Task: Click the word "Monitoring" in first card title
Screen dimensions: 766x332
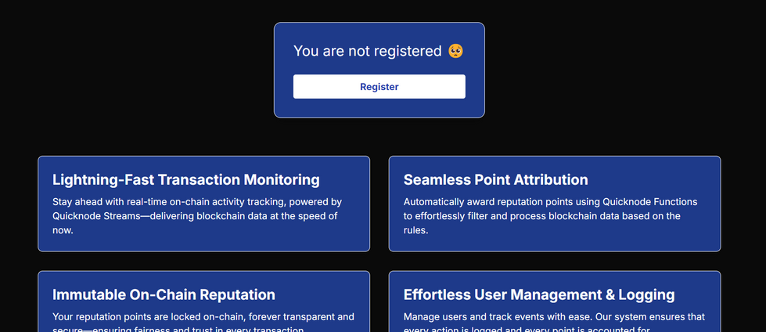Action: click(x=279, y=179)
